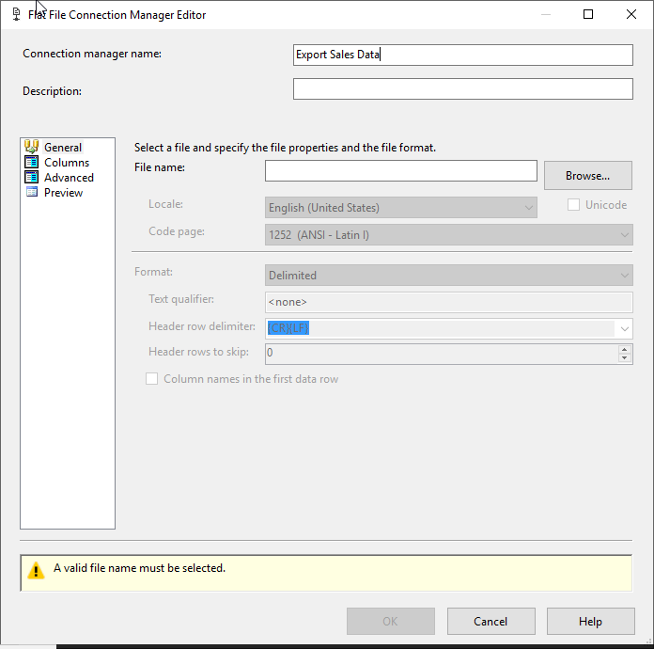Screen dimensions: 654x649
Task: Increase Header rows to skip value
Action: coord(624,350)
